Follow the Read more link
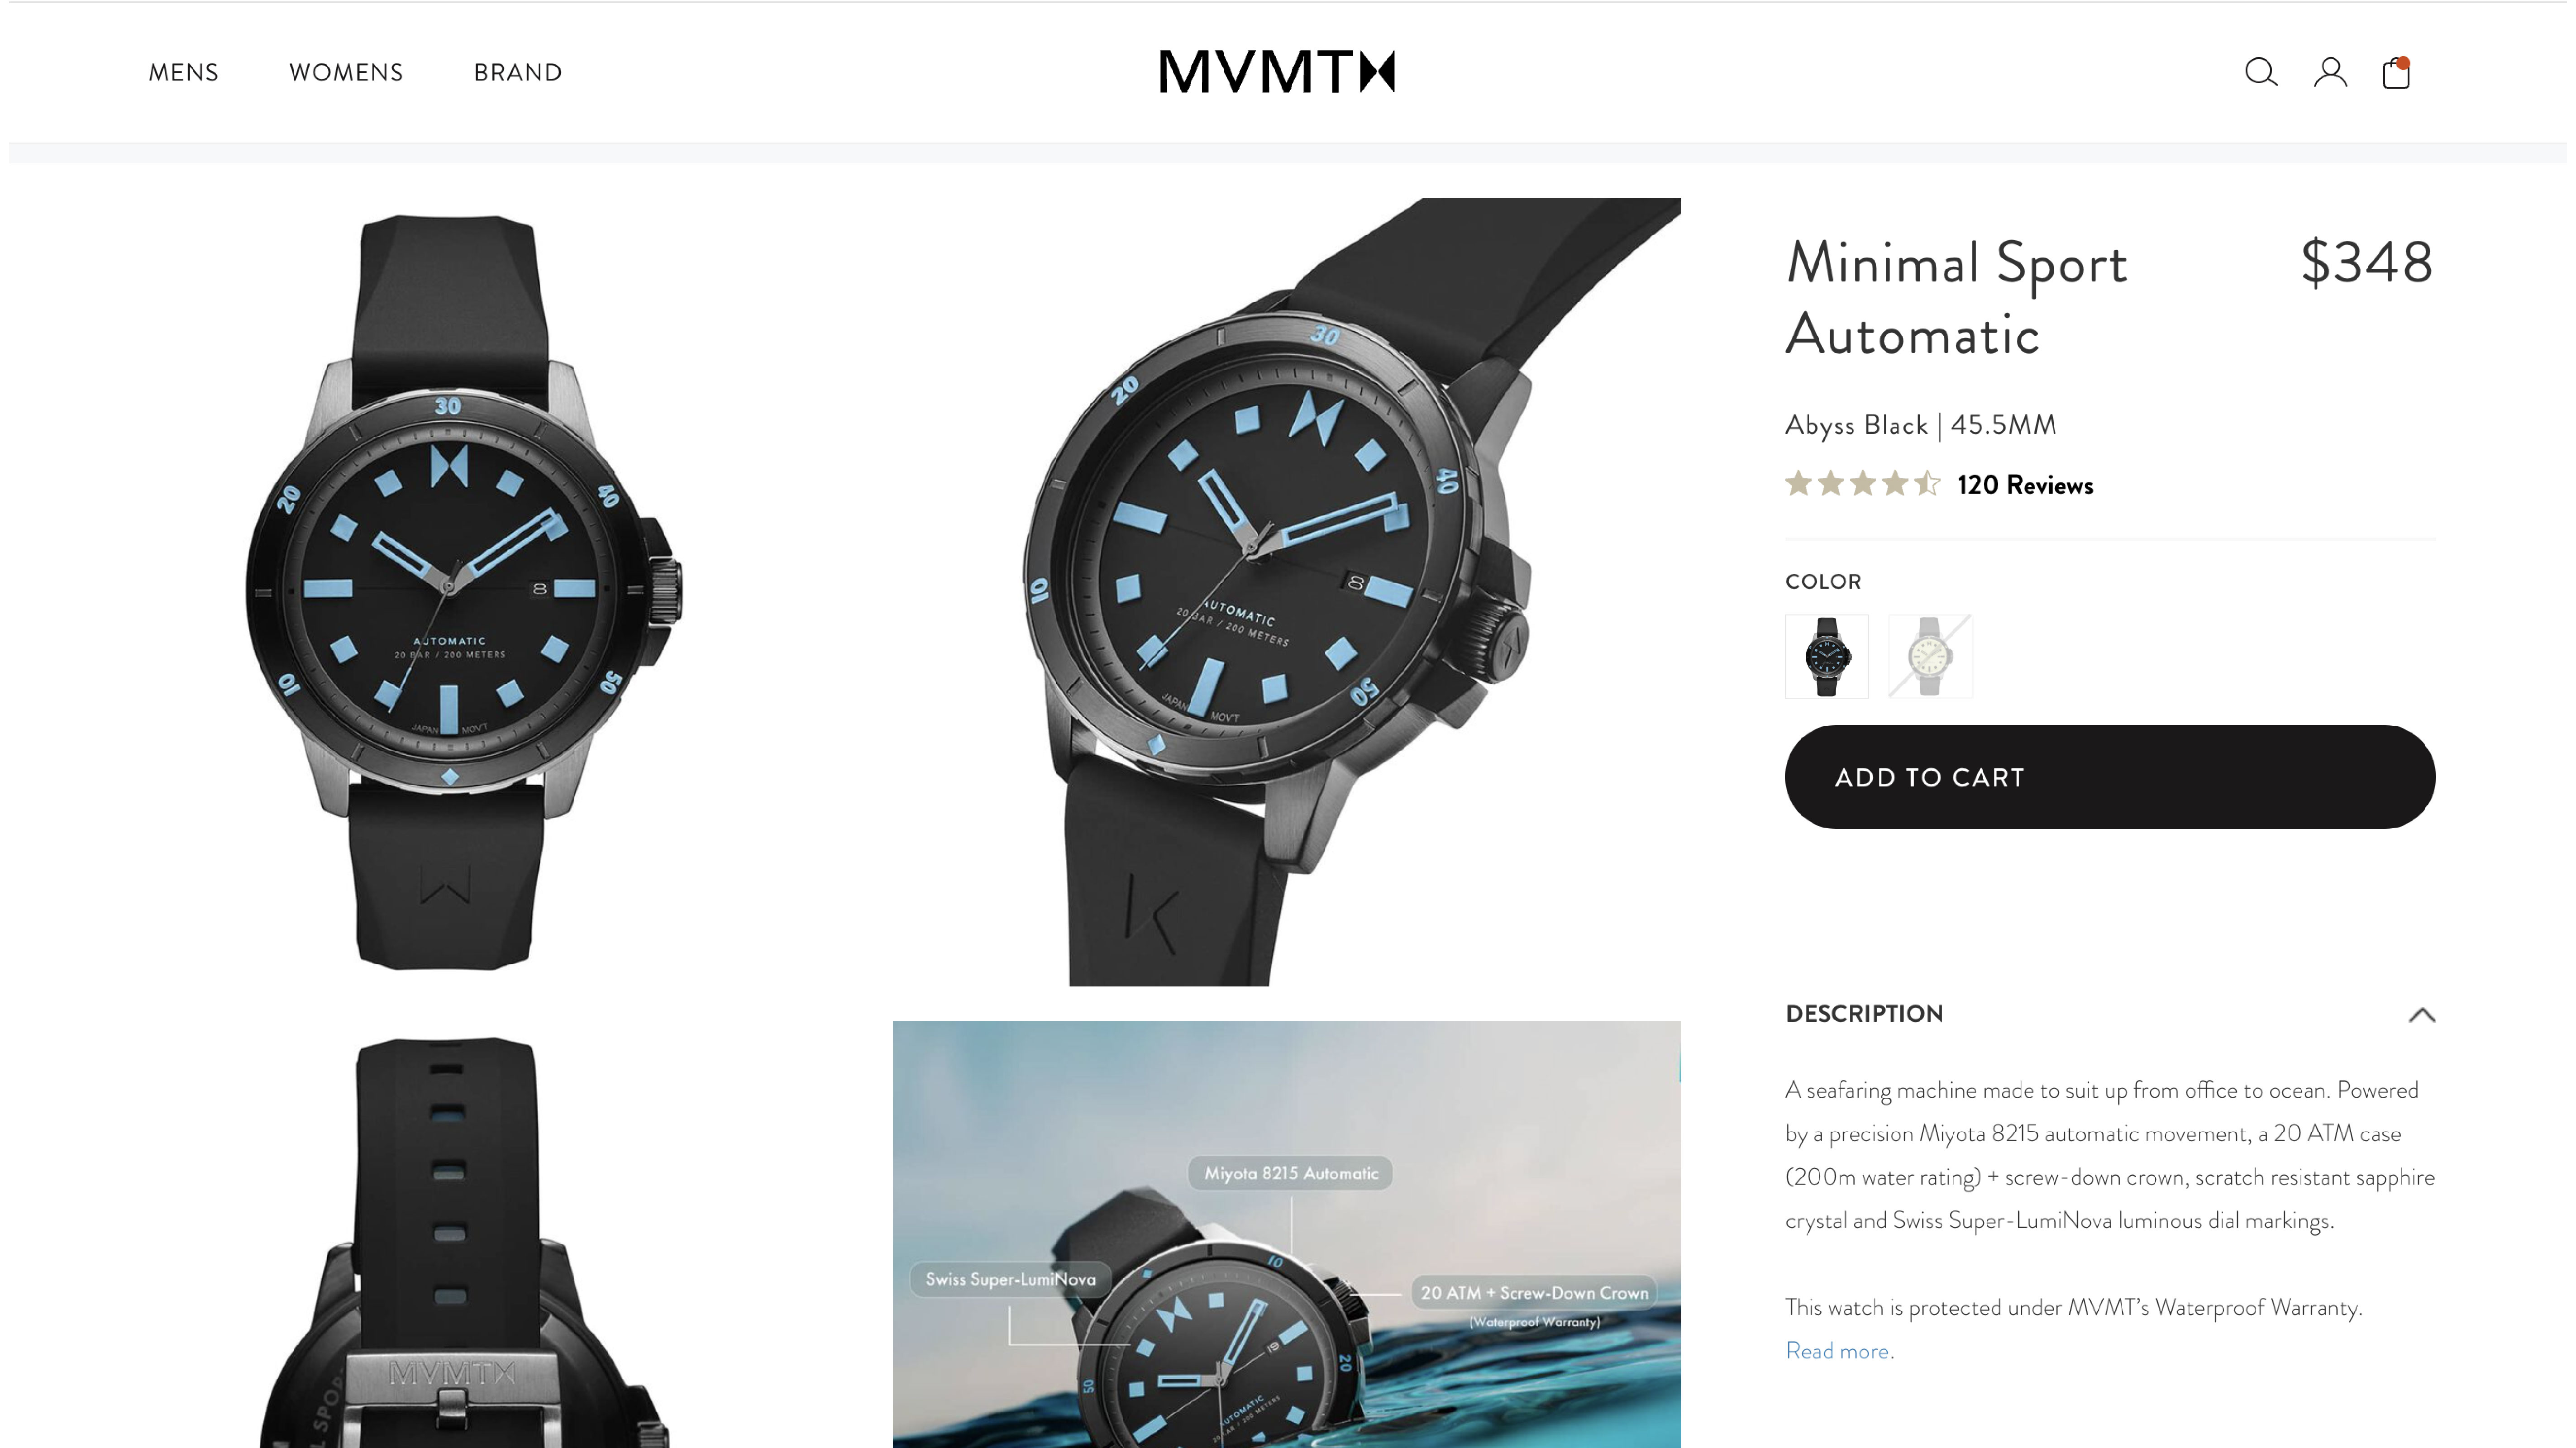The height and width of the screenshot is (1448, 2576). (1837, 1351)
